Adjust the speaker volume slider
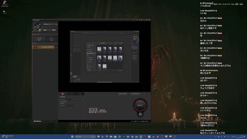Viewport: 247px width, 139px height. (x=135, y=94)
